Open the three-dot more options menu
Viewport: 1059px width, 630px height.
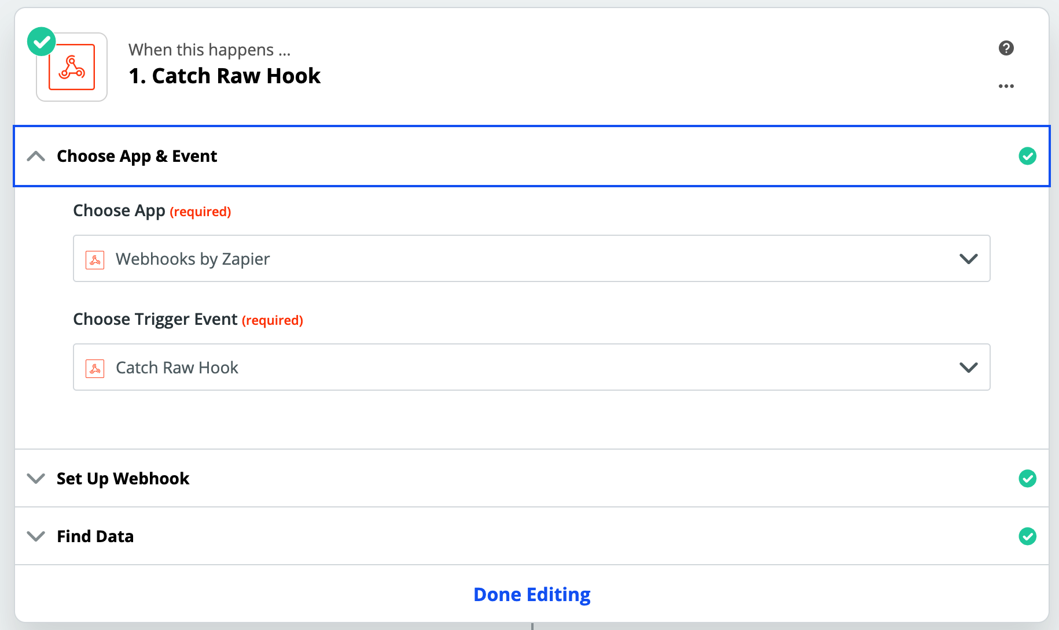click(x=1006, y=86)
